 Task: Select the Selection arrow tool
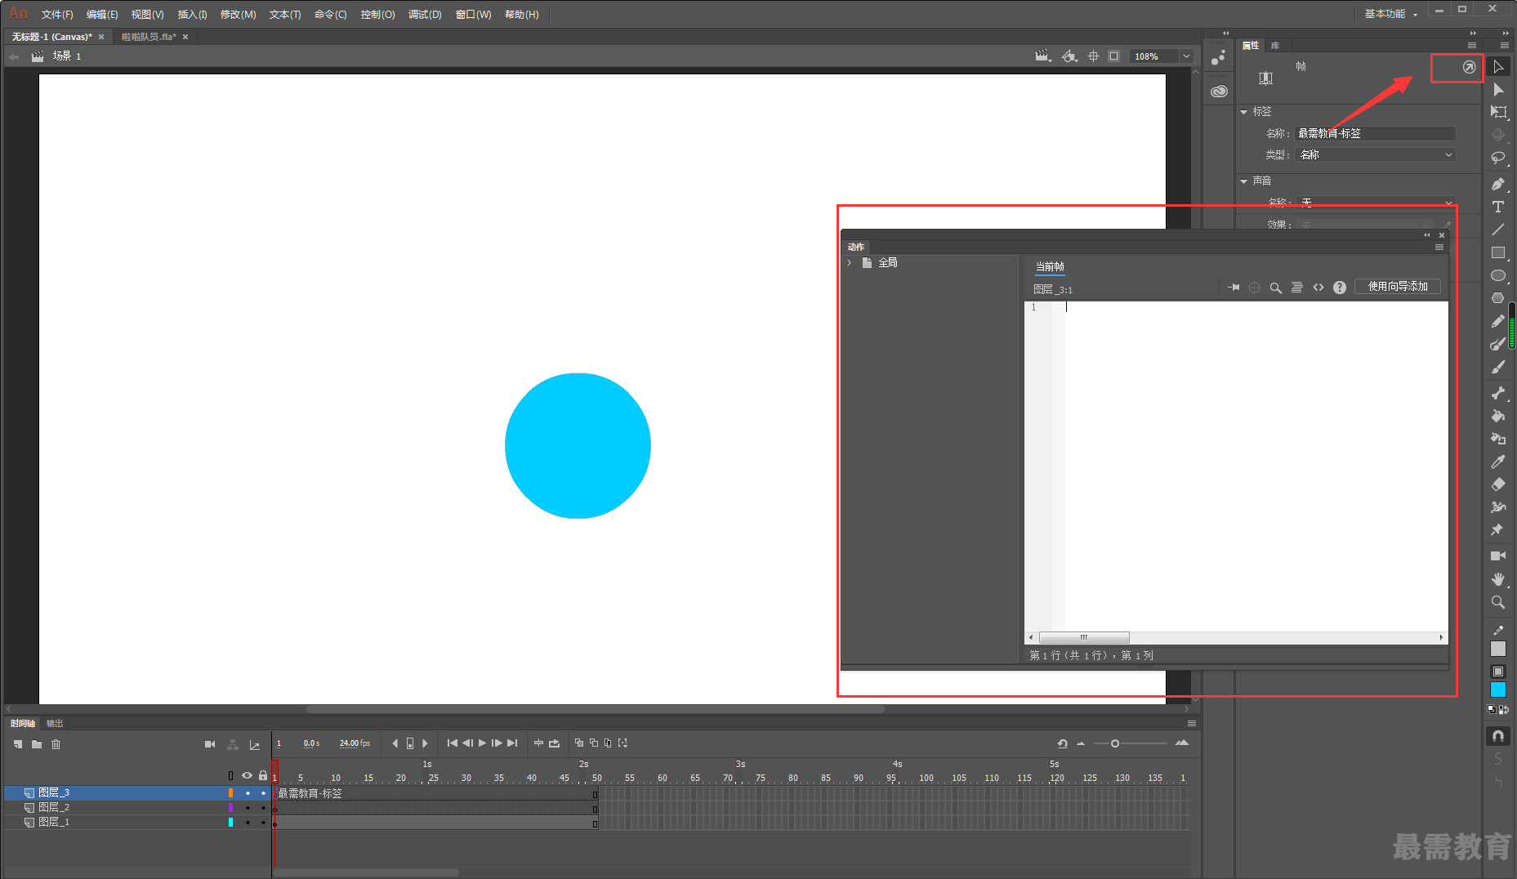pyautogui.click(x=1498, y=67)
